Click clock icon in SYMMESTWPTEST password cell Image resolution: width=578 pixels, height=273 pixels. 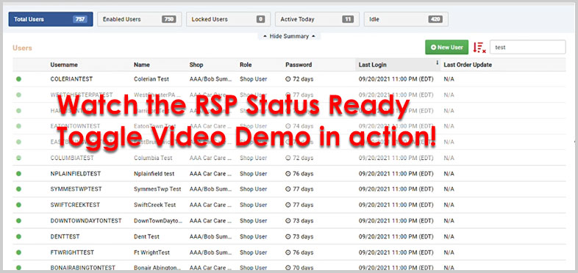[288, 189]
